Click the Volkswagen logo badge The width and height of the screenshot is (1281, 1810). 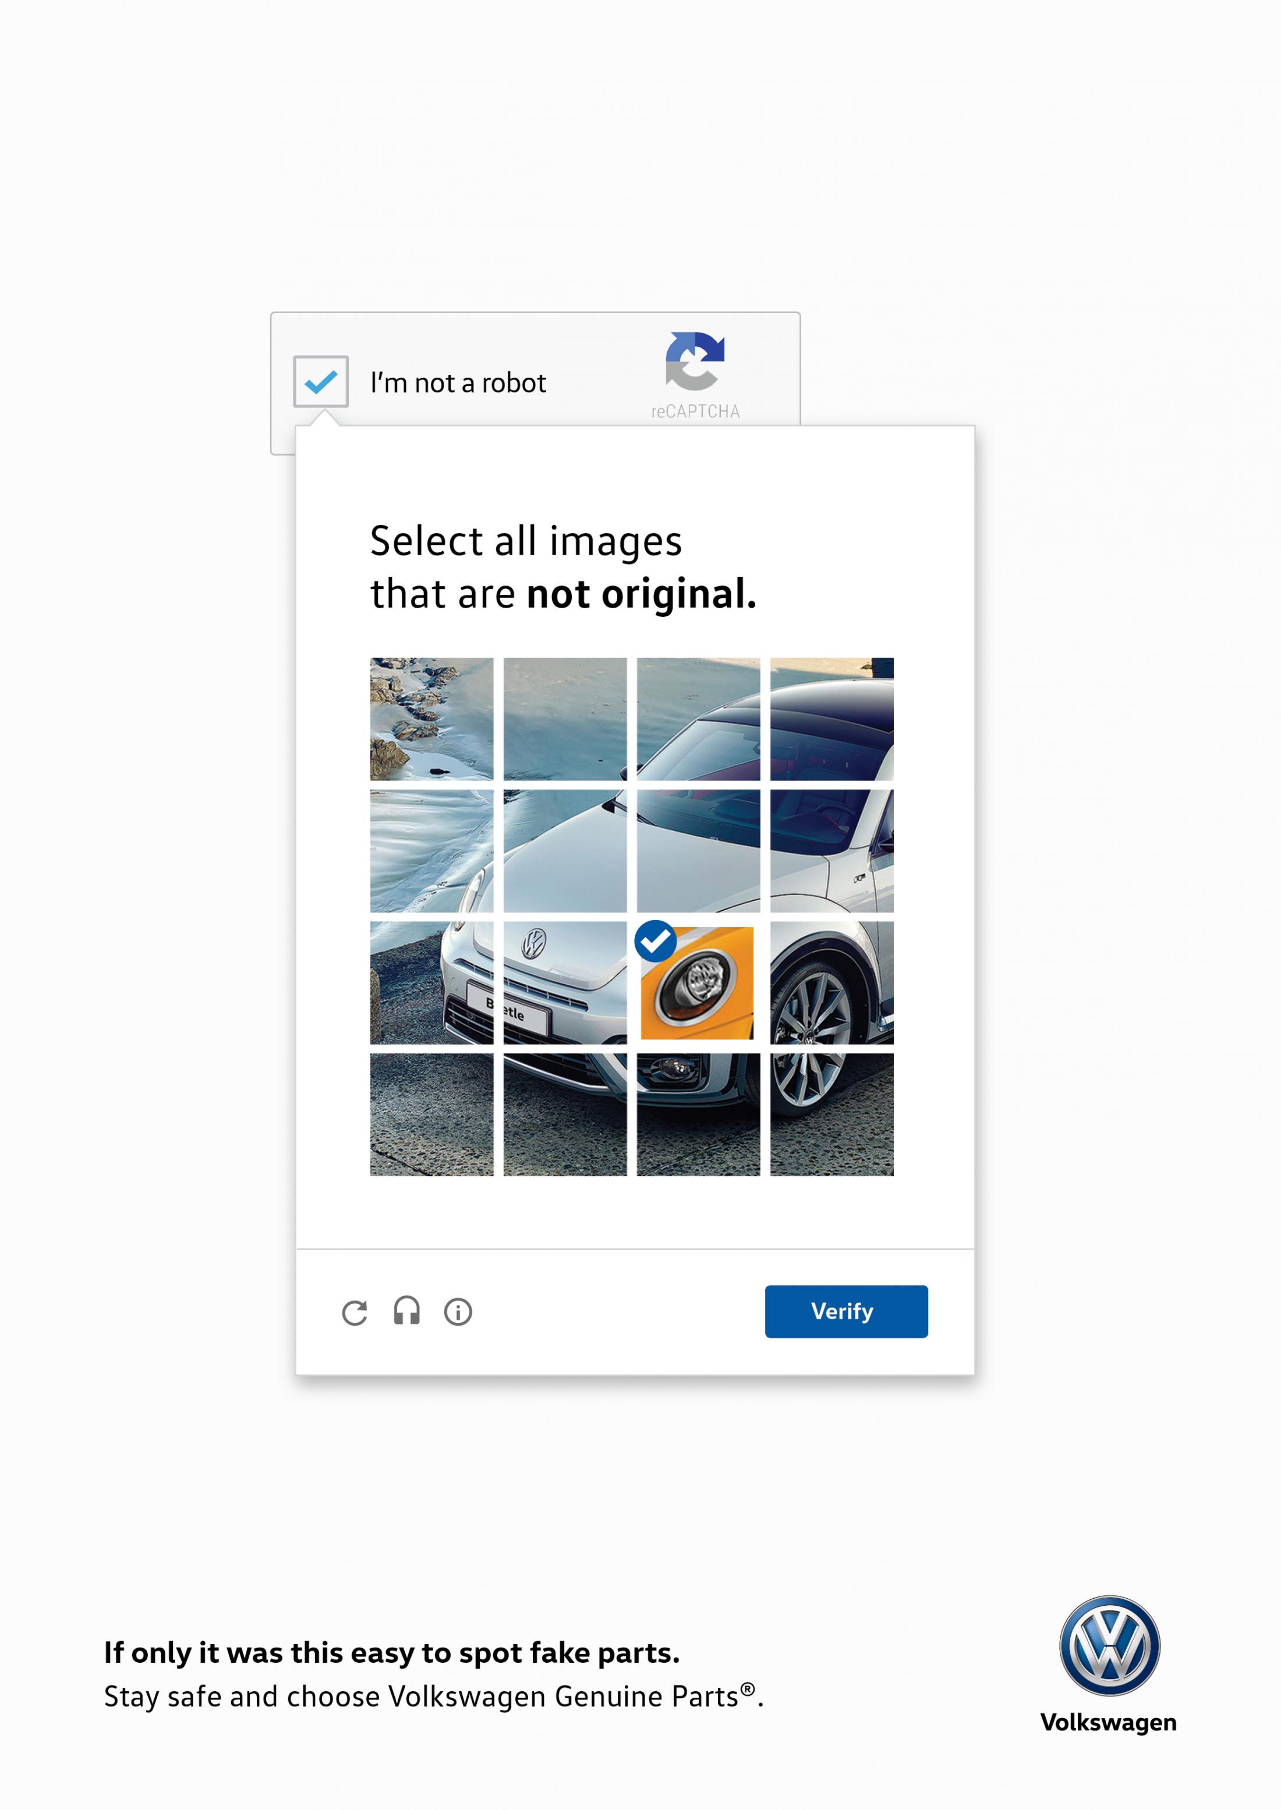pyautogui.click(x=1109, y=1645)
